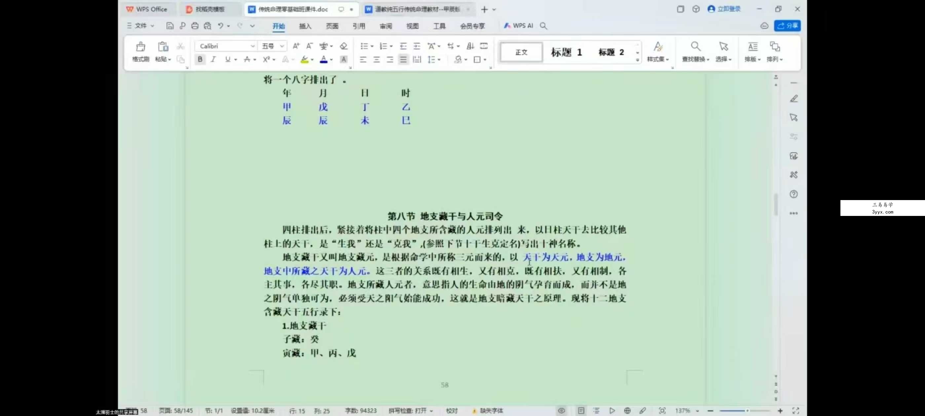This screenshot has width=925, height=416.
Task: Switch to the 插入 (Insert) ribbon tab
Action: click(305, 26)
